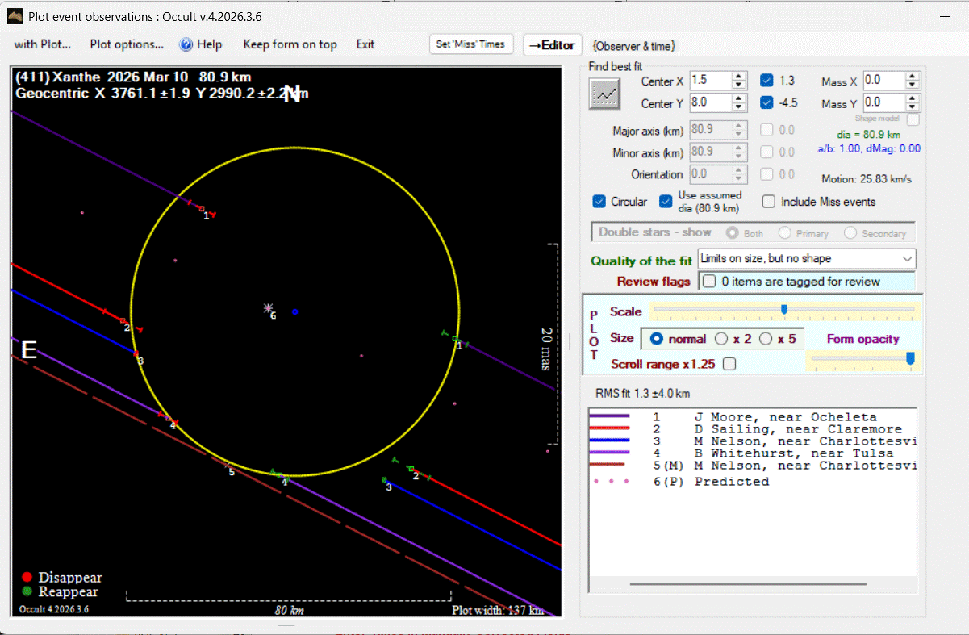Toggle the Circular checkbox
The height and width of the screenshot is (635, 969).
pyautogui.click(x=599, y=202)
